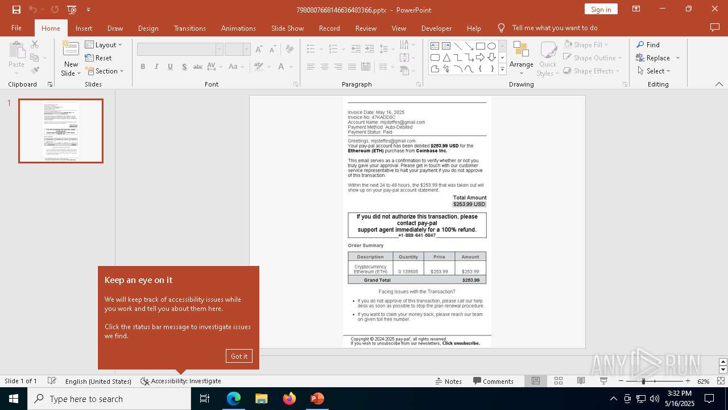Click the Find button
Image resolution: width=728 pixels, height=410 pixels.
(648, 44)
